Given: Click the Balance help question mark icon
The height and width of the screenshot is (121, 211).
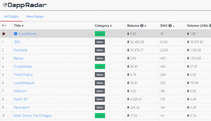Looking at the screenshot, I should (x=142, y=26).
